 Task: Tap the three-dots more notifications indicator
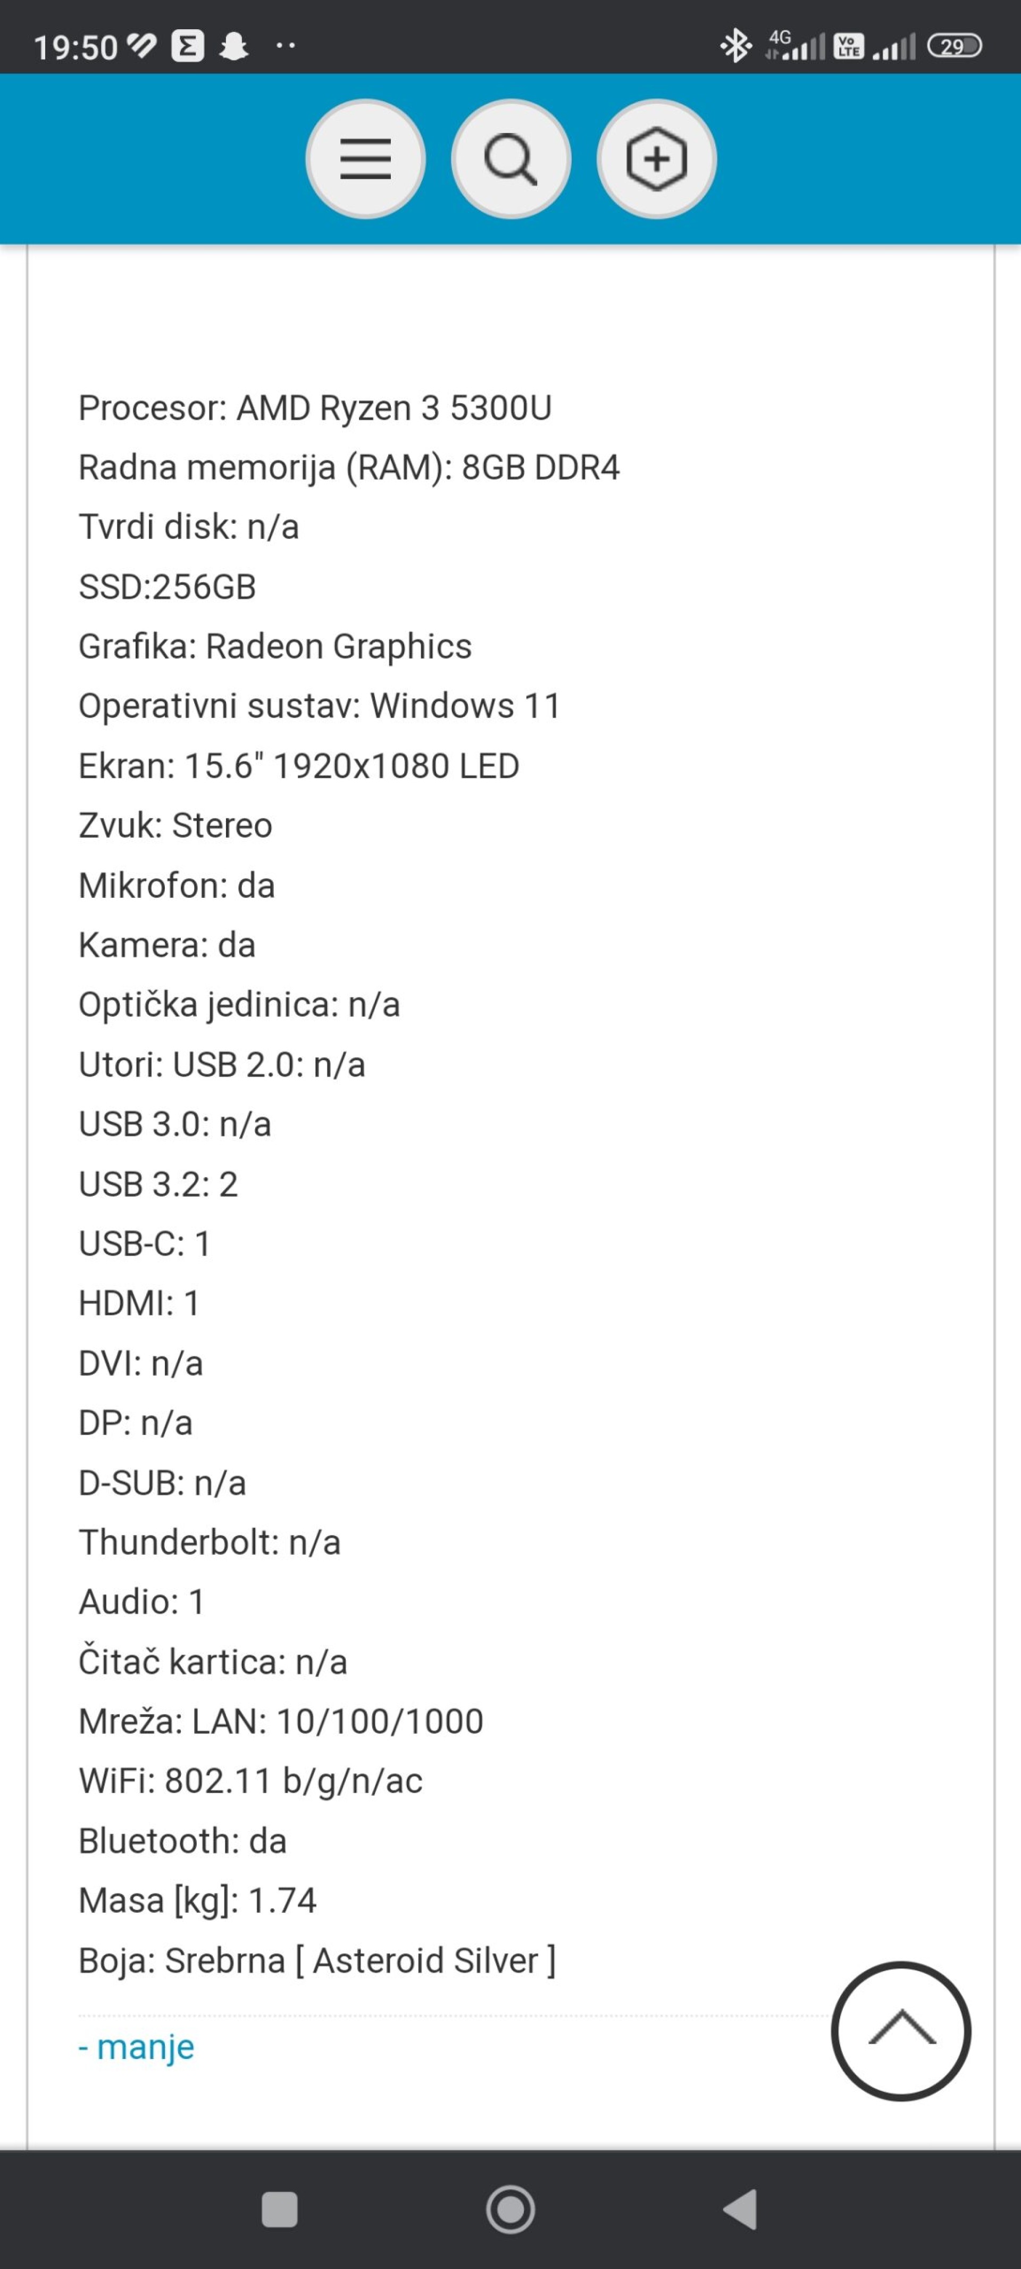(x=286, y=46)
